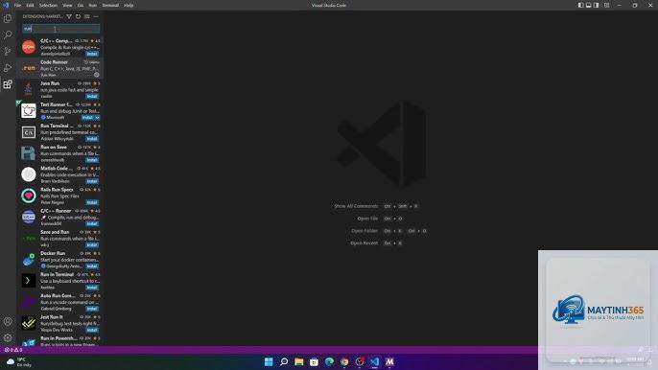Install the Test Runner for Java extension
Image resolution: width=658 pixels, height=370 pixels.
click(x=87, y=118)
